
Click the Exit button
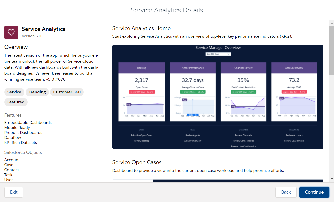click(x=14, y=192)
